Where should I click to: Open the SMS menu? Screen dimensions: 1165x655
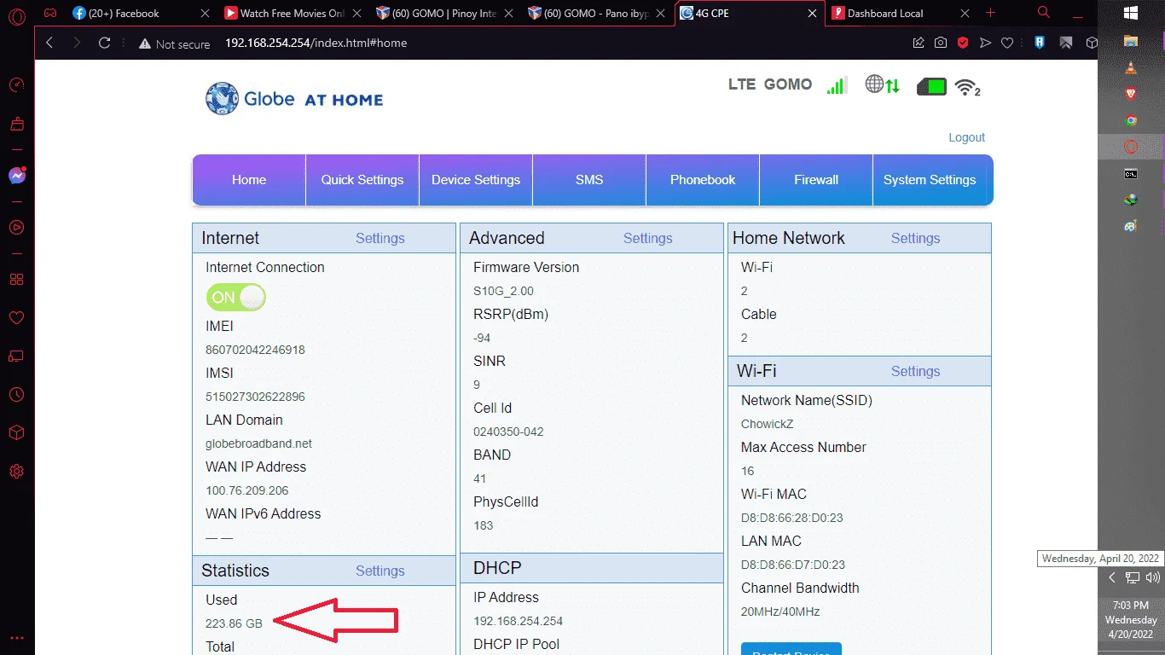[589, 180]
